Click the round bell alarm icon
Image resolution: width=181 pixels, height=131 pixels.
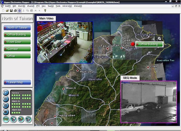(x=21, y=119)
